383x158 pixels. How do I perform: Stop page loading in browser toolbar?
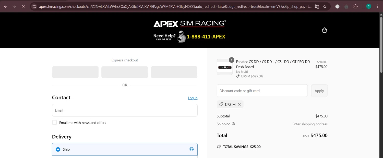pyautogui.click(x=23, y=6)
